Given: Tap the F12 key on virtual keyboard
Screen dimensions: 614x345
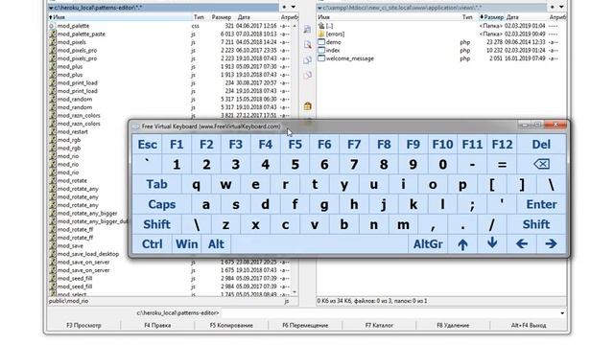Looking at the screenshot, I should [x=502, y=145].
